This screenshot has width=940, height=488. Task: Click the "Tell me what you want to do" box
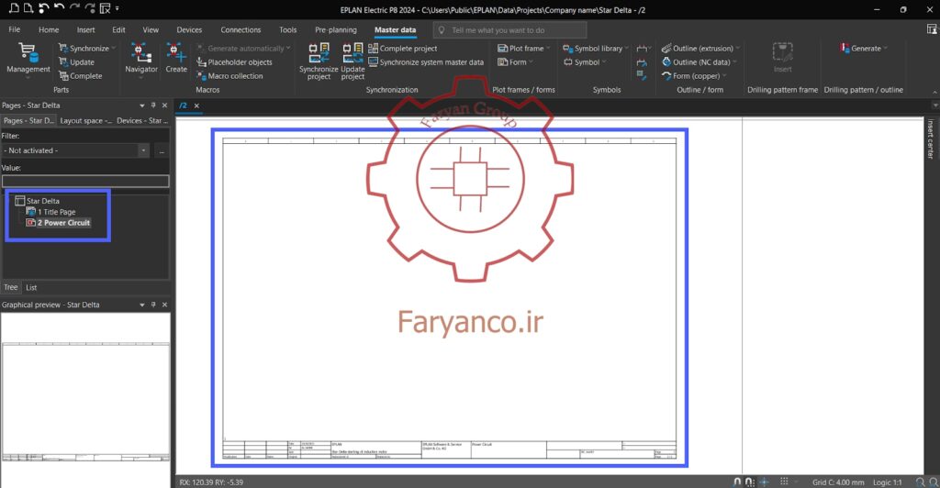point(509,30)
